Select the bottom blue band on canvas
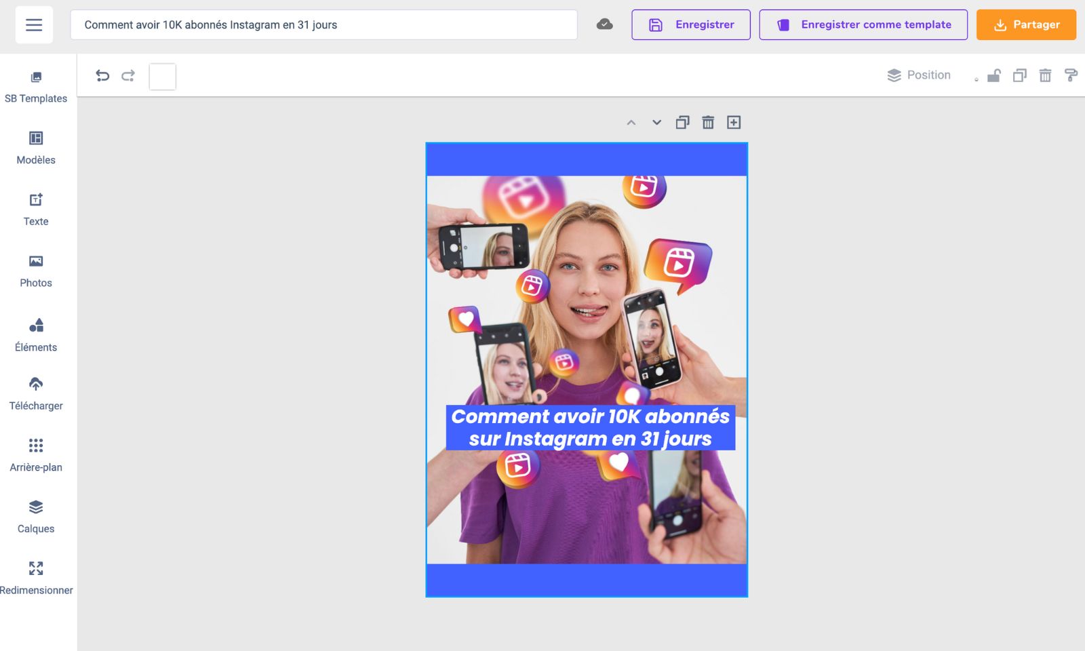 pyautogui.click(x=587, y=580)
